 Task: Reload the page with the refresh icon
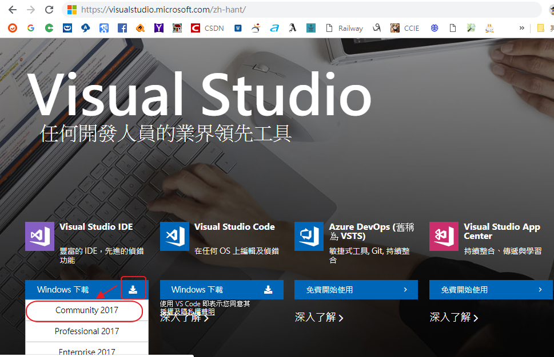pos(49,10)
